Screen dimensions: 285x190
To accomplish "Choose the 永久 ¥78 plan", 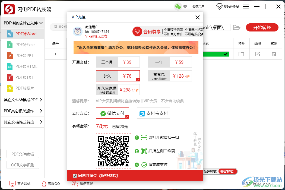I will point(118,76).
